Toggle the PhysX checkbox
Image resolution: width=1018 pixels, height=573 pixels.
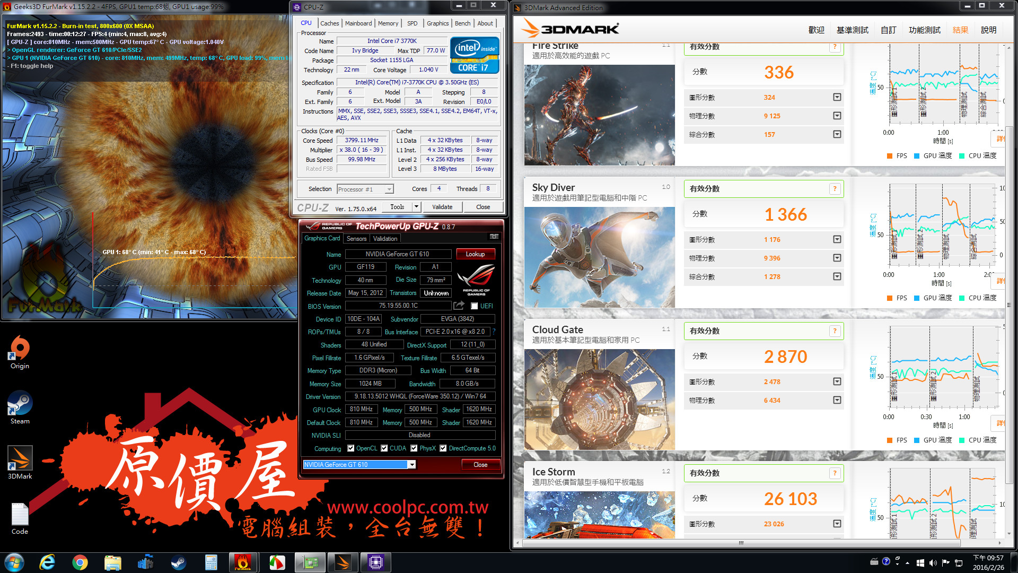(414, 448)
